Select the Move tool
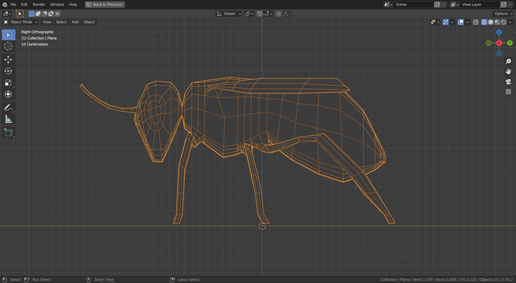516x283 pixels. pyautogui.click(x=8, y=60)
